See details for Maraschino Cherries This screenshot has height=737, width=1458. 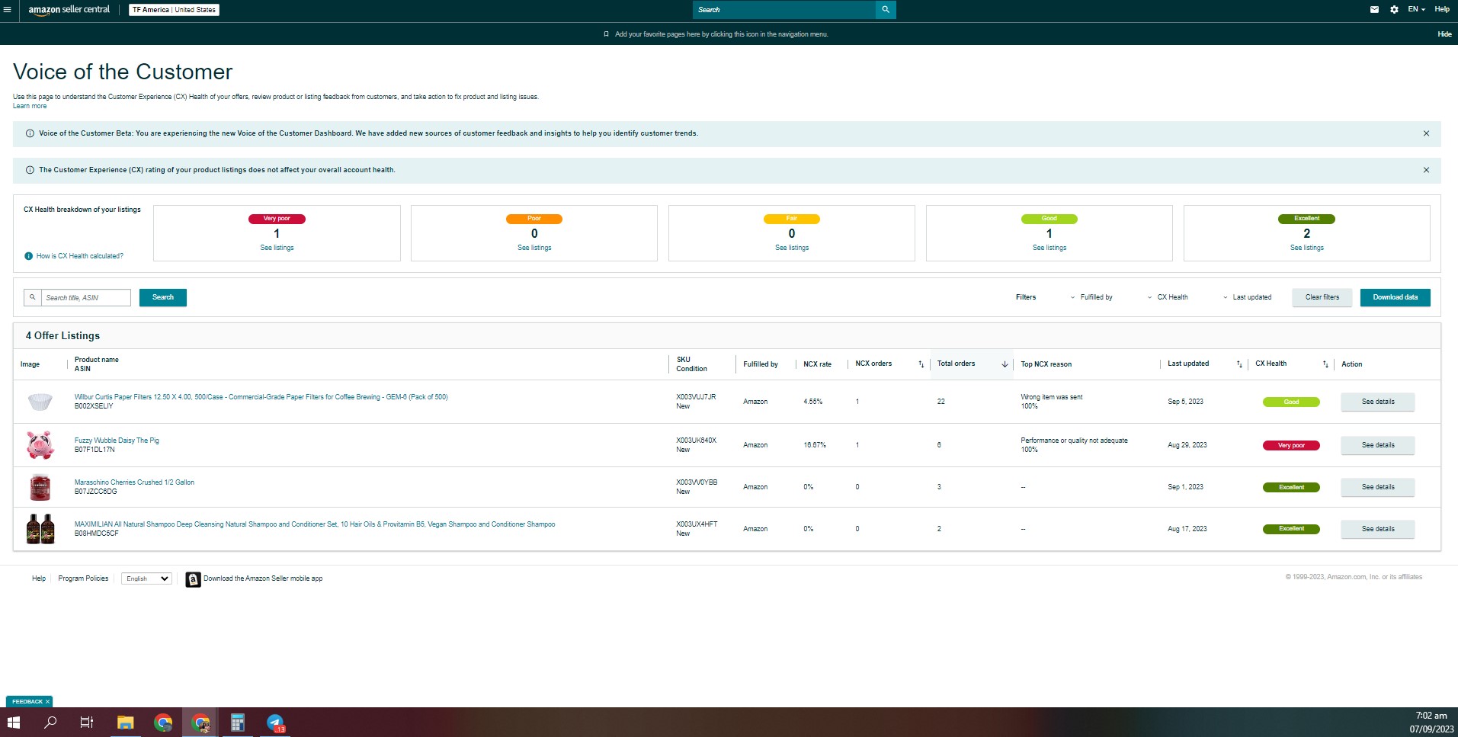[x=1378, y=487]
